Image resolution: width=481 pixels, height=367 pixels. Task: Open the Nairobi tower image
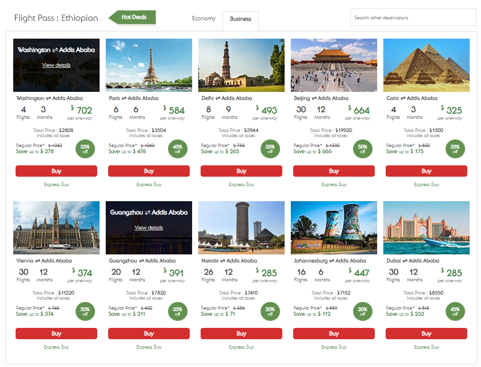tap(241, 228)
